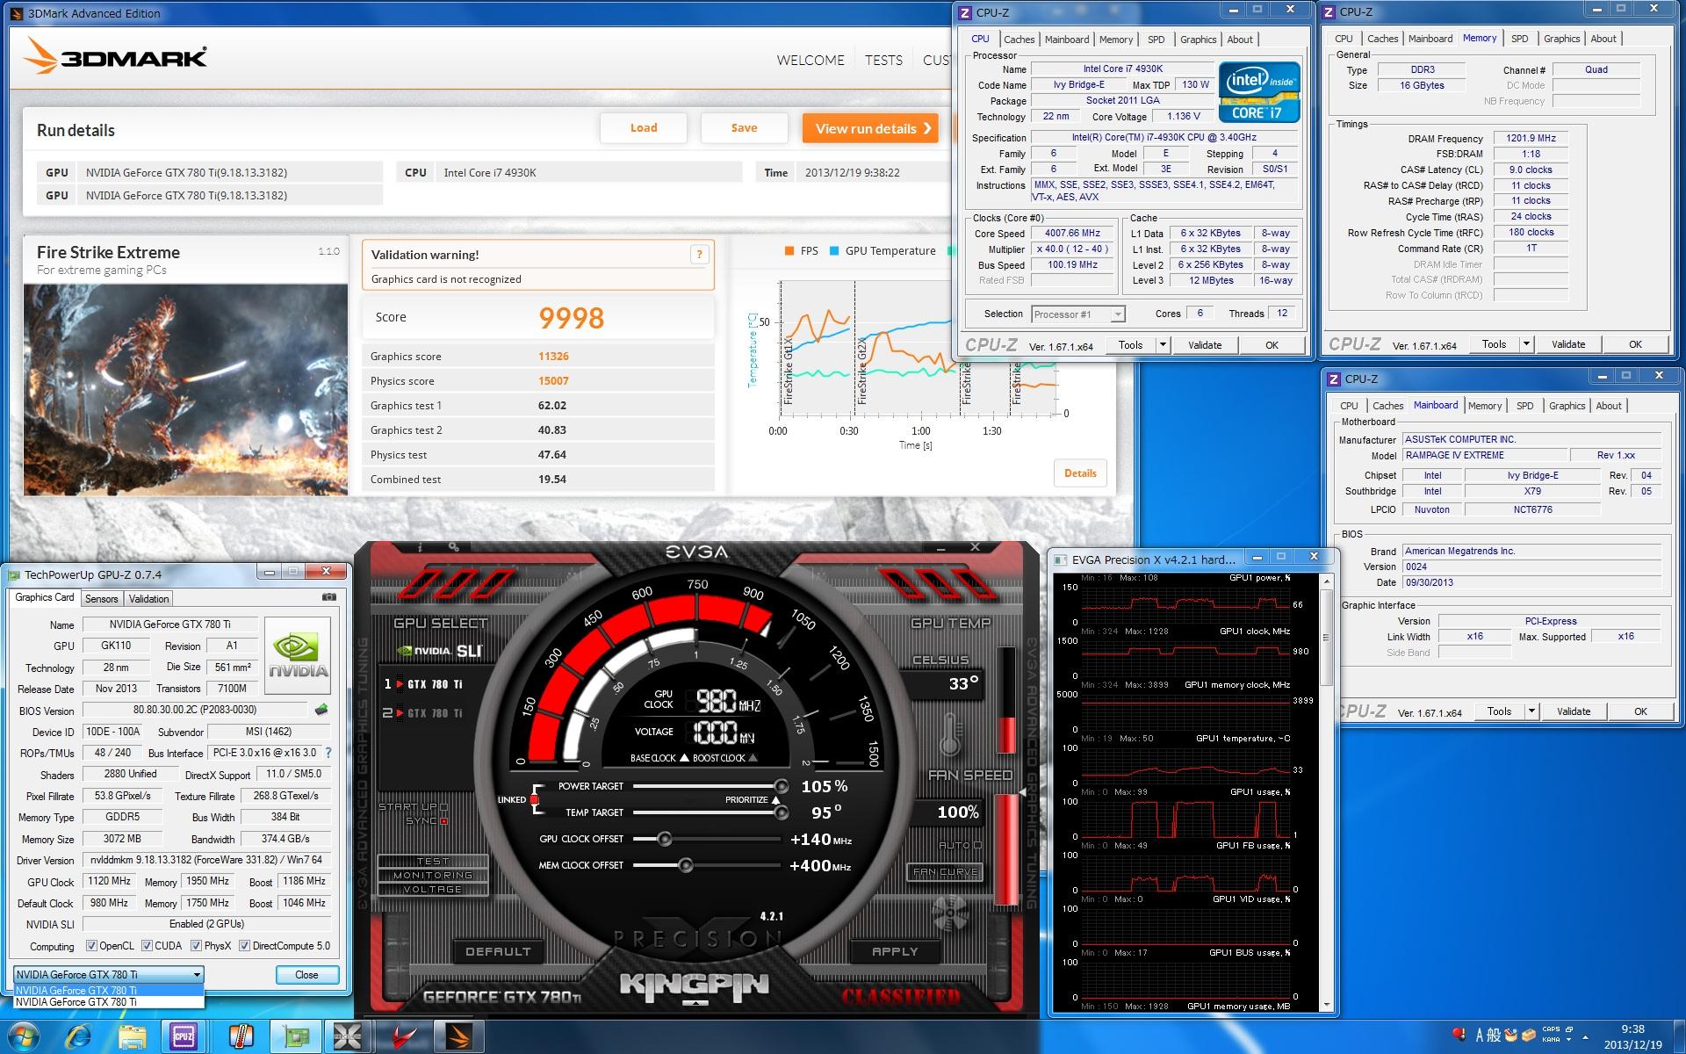The height and width of the screenshot is (1054, 1686).
Task: Click the Intel Core i7 logo in CPU-Z
Action: 1258,91
